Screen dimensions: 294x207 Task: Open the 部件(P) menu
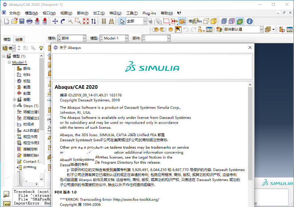coord(82,13)
